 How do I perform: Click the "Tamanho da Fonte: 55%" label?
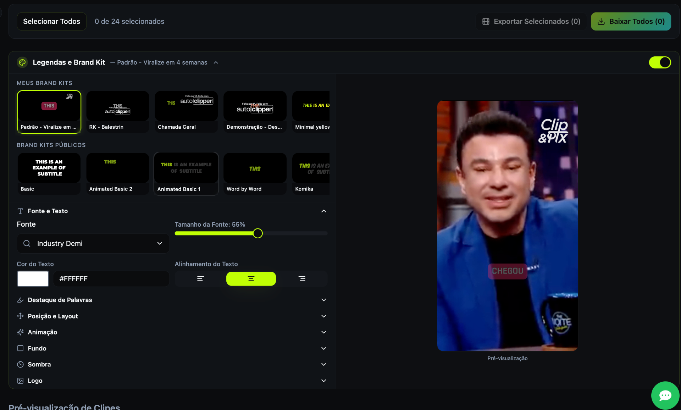[210, 225]
